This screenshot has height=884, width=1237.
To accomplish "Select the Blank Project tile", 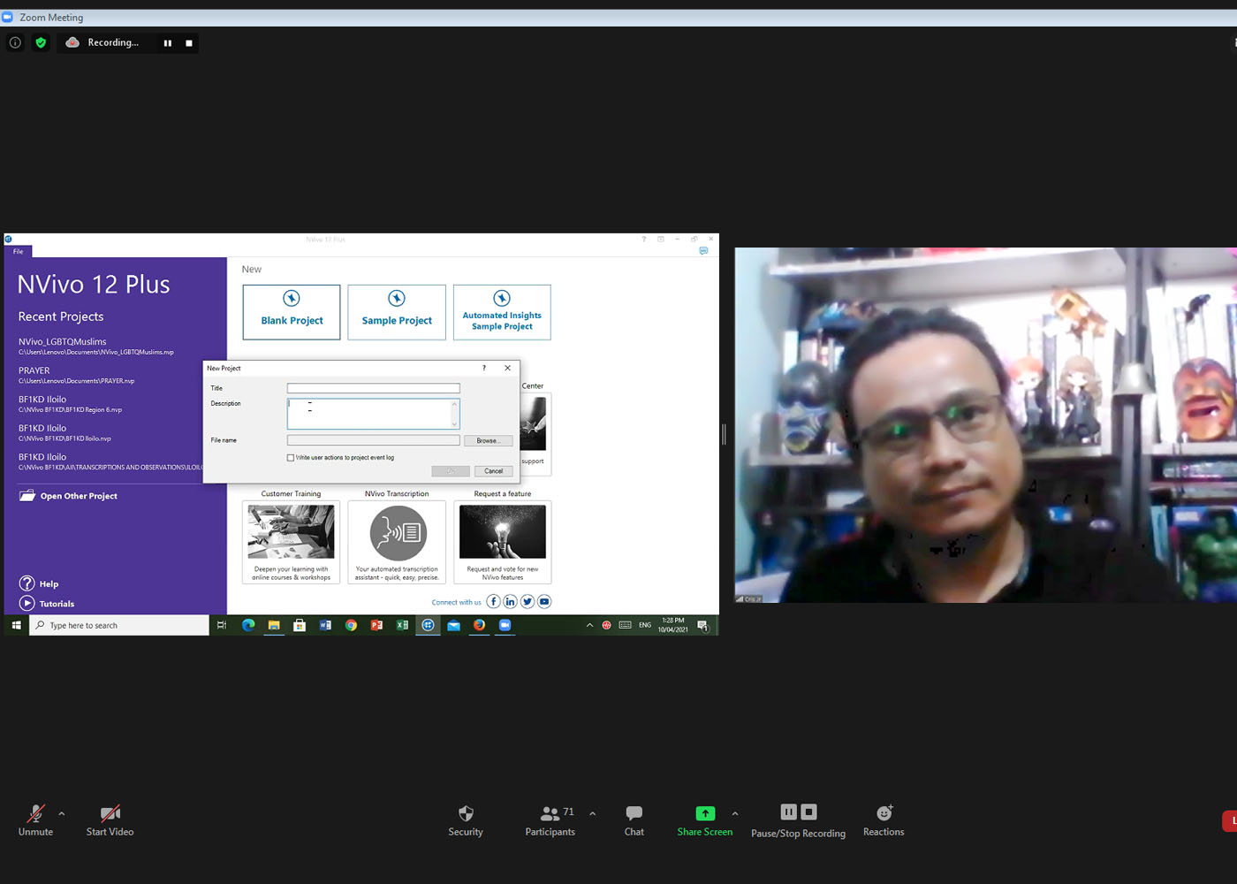I will (x=292, y=312).
